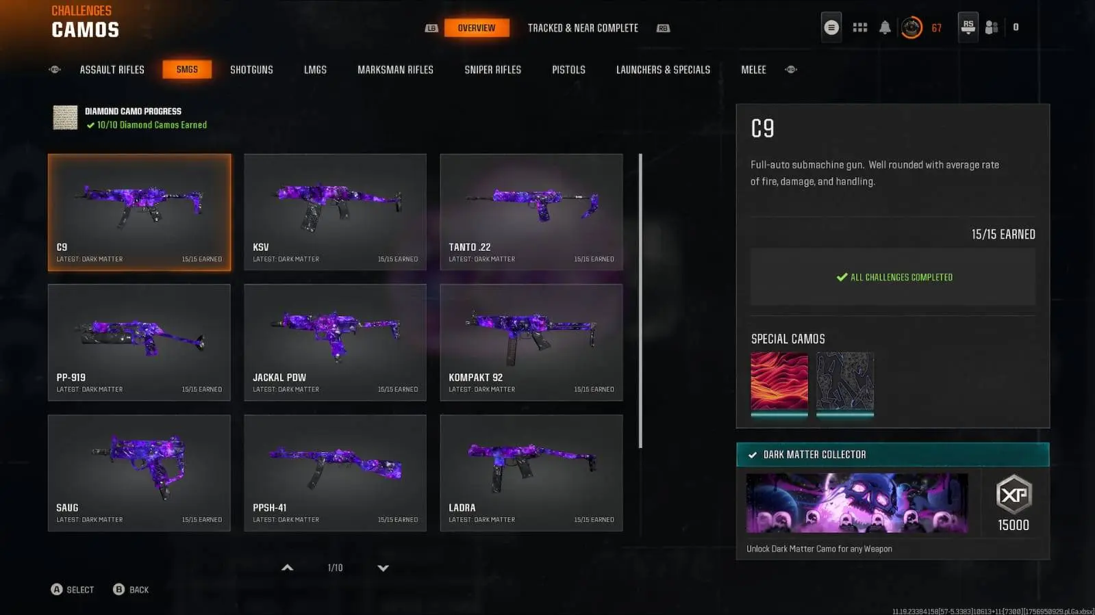Image resolution: width=1095 pixels, height=615 pixels.
Task: Click the XP token reward icon
Action: pyautogui.click(x=1014, y=495)
